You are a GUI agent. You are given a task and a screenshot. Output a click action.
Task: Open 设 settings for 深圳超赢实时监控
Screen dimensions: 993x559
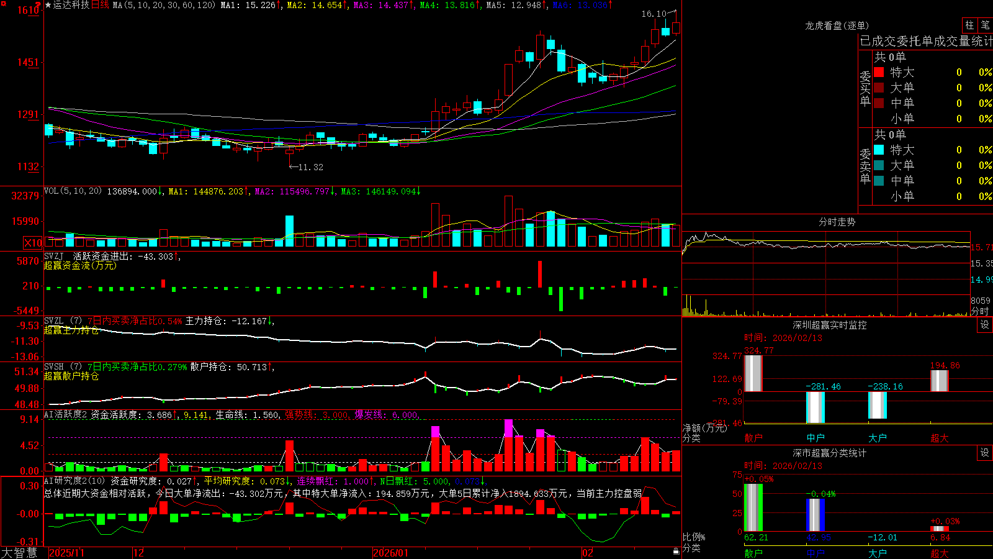coord(985,325)
